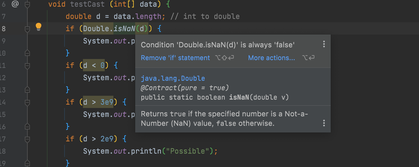Click the @ gutter icon beside testCast
The image size is (419, 167).
coord(15,4)
